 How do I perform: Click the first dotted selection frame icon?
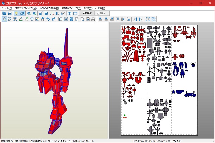coord(148,19)
